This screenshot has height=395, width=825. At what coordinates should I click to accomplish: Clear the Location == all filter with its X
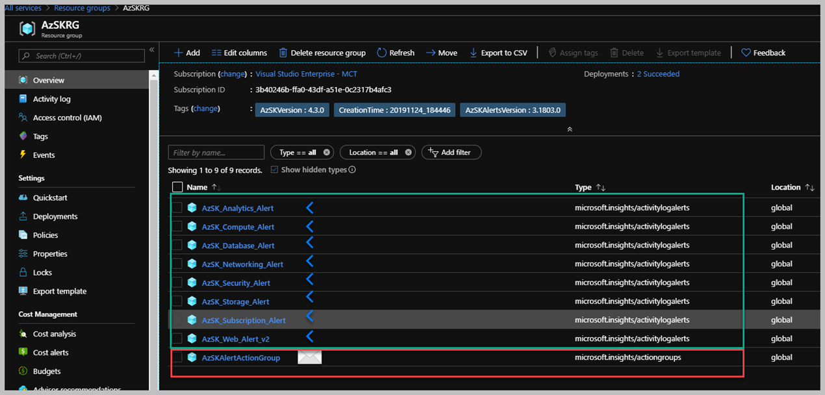pos(409,153)
